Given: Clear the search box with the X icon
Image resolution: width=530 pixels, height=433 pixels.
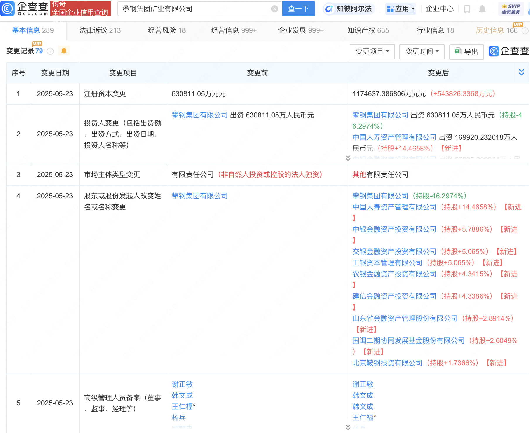Looking at the screenshot, I should coord(275,9).
